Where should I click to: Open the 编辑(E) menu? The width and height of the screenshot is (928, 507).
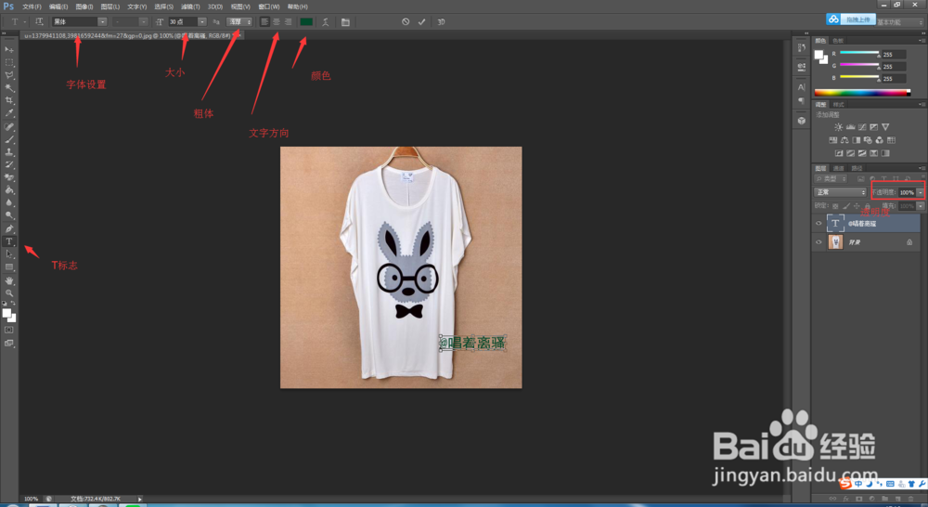click(58, 6)
